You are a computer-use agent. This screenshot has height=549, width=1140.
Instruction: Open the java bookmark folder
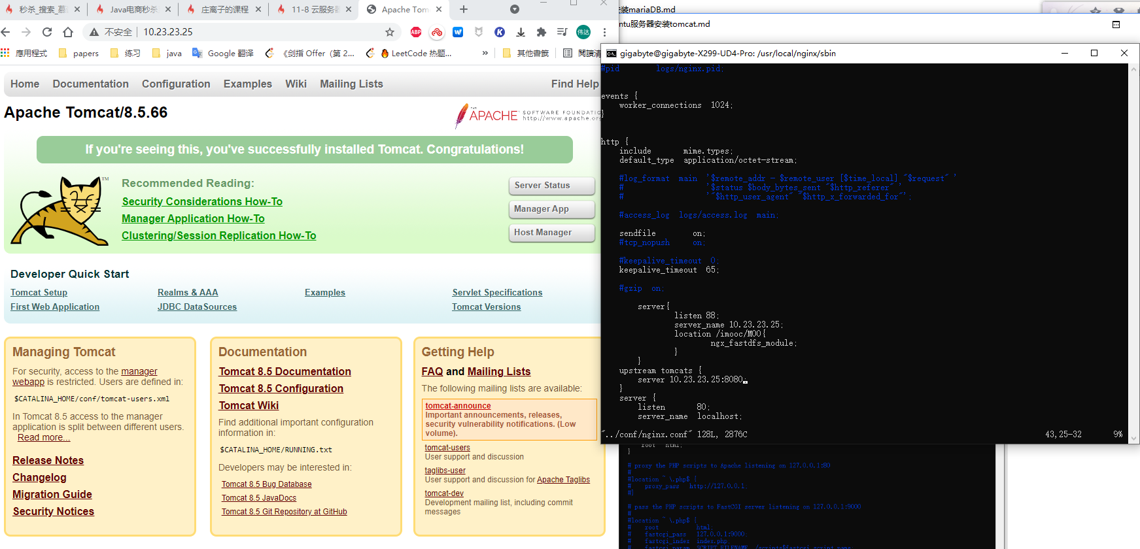tap(167, 53)
